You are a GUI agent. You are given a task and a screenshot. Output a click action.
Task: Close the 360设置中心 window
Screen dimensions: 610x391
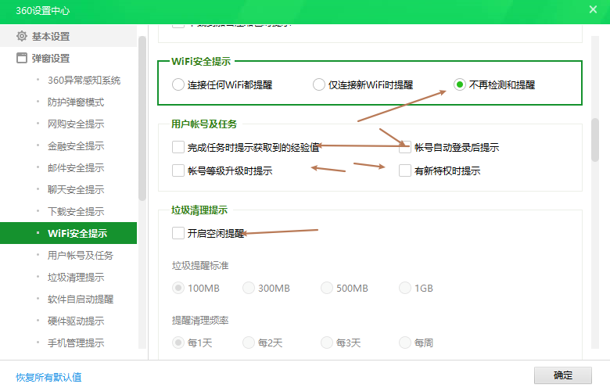(x=593, y=9)
